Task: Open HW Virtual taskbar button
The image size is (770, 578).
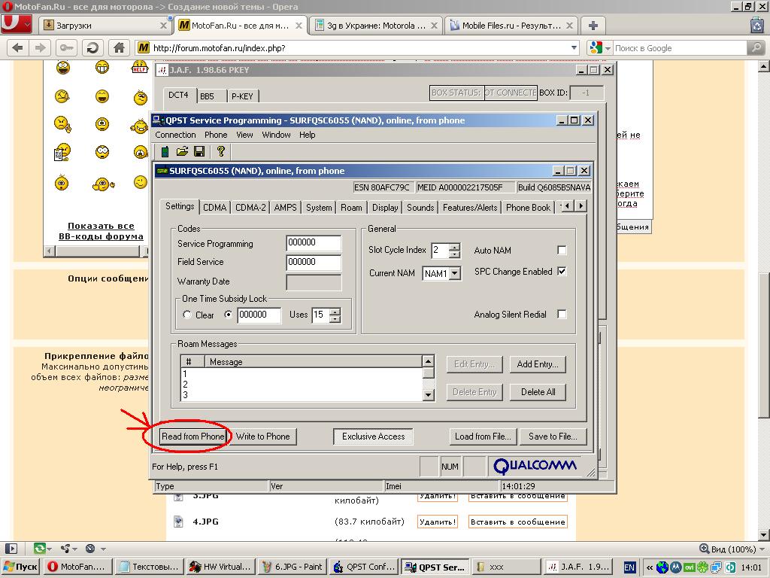Action: [220, 567]
